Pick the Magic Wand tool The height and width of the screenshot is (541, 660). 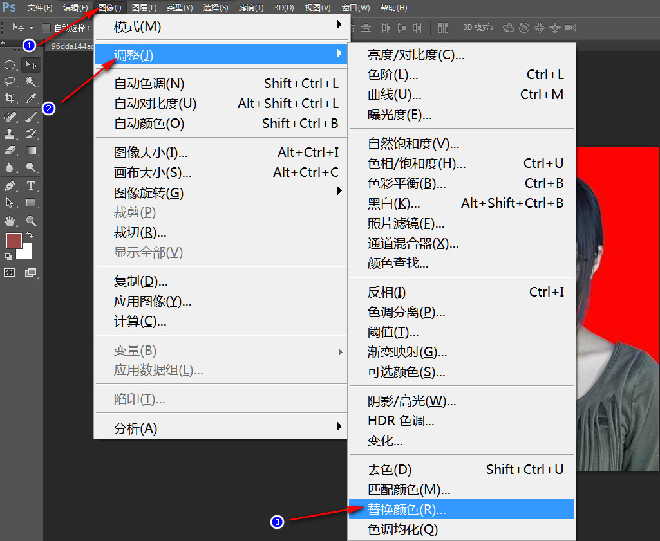(30, 82)
